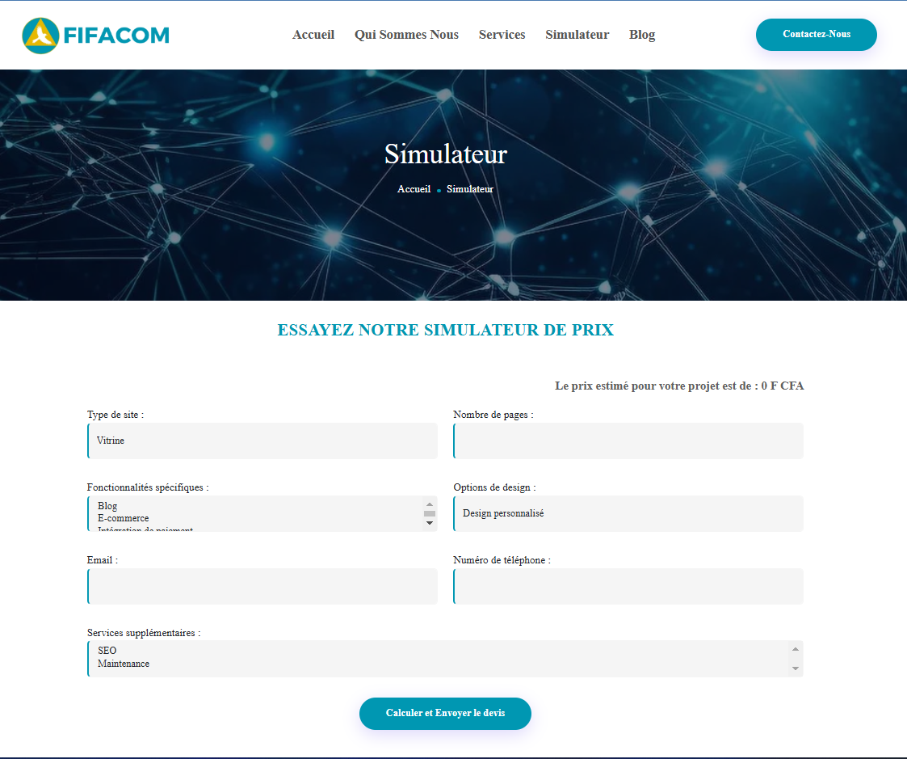
Task: Open the Services menu item
Action: point(502,35)
